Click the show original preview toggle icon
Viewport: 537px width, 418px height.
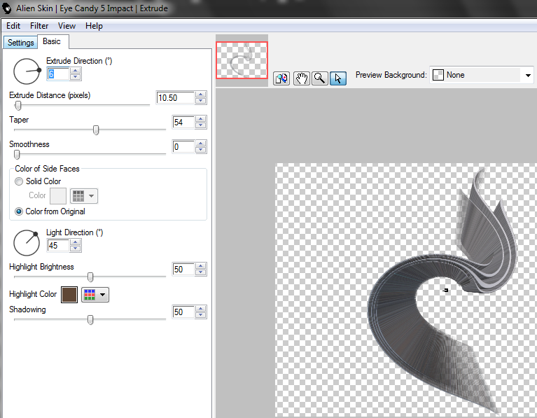(x=281, y=78)
